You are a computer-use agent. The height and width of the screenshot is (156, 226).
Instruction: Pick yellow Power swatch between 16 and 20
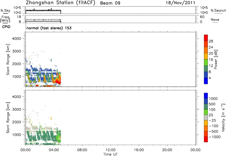[x=206, y=56]
